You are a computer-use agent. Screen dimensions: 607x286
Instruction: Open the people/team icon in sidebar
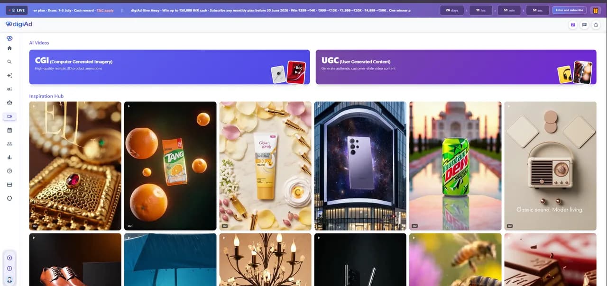point(9,143)
